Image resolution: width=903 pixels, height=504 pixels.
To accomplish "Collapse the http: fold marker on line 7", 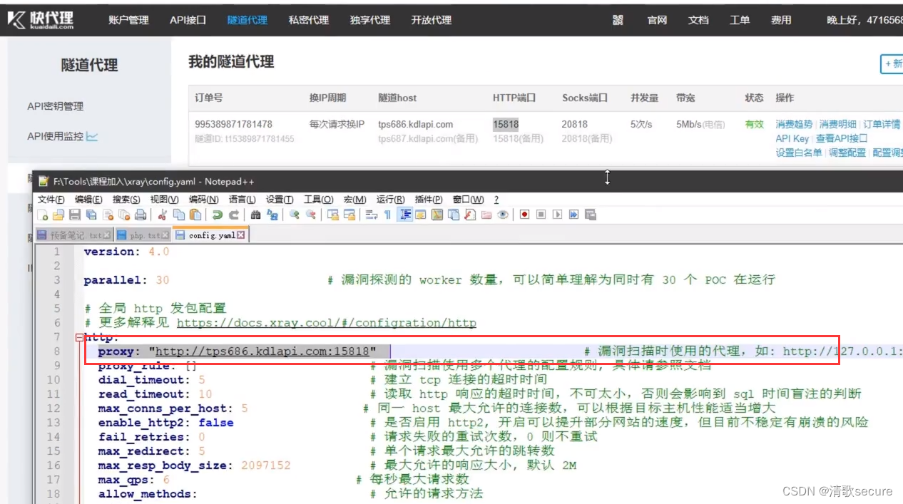I will pos(79,337).
